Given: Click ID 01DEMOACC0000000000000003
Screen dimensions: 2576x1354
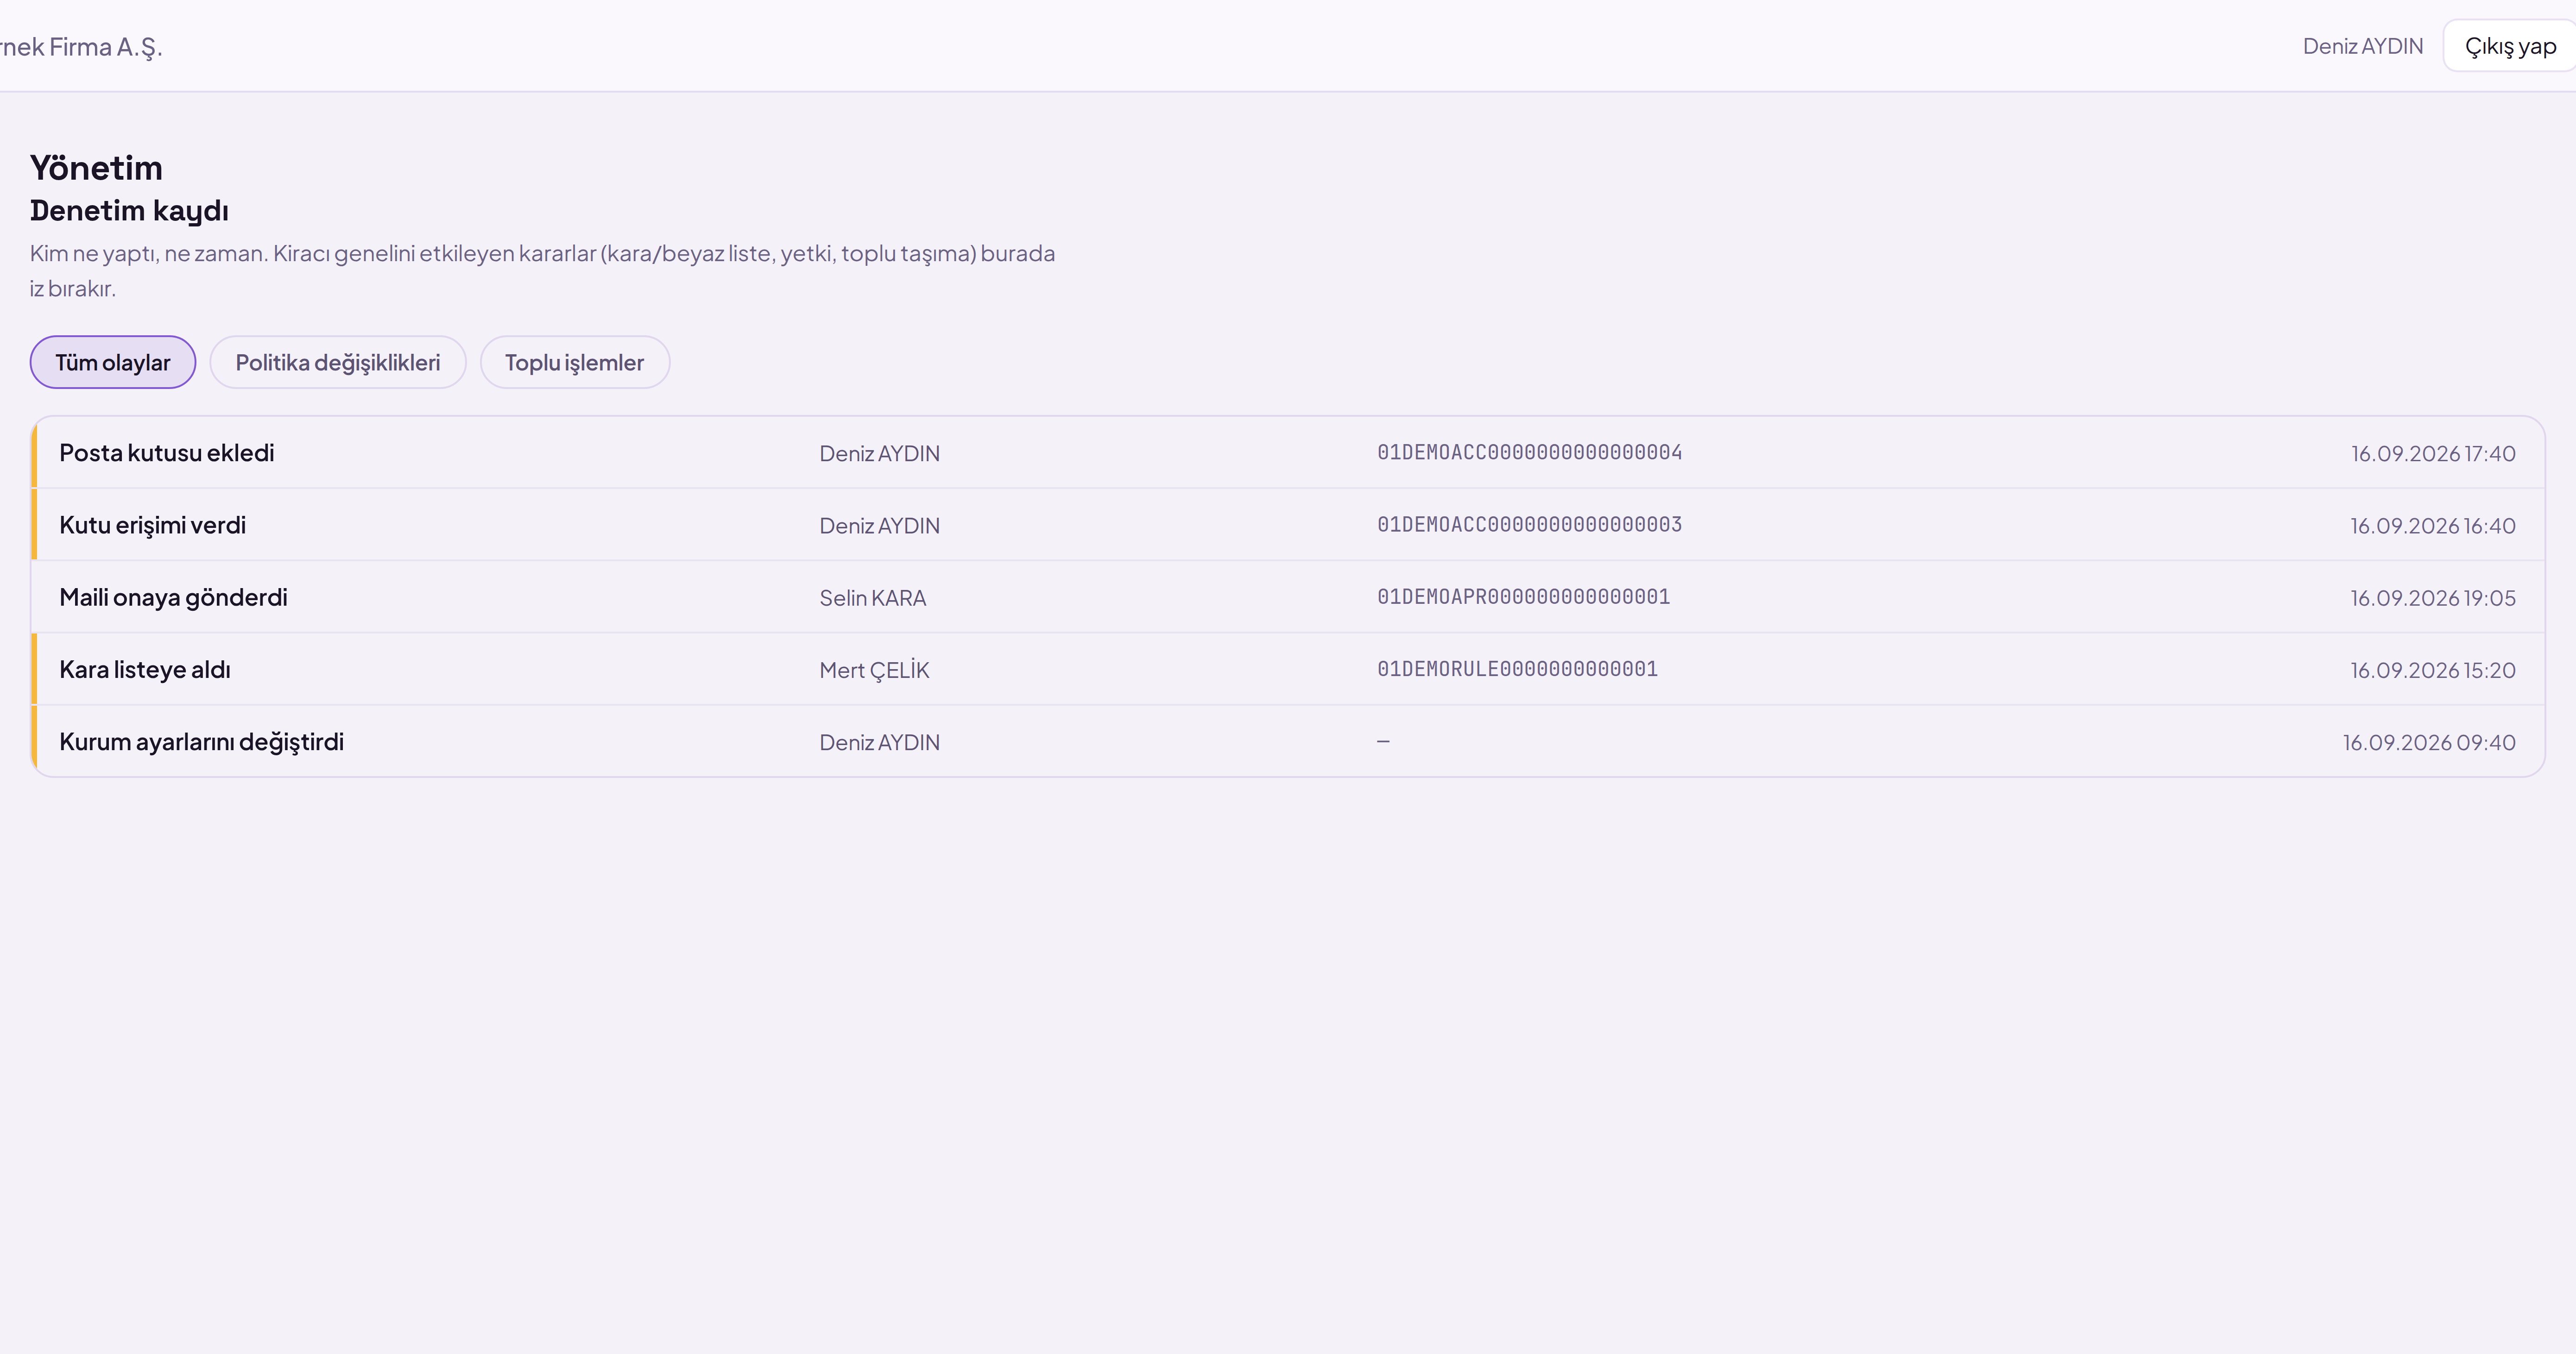Looking at the screenshot, I should 1529,525.
